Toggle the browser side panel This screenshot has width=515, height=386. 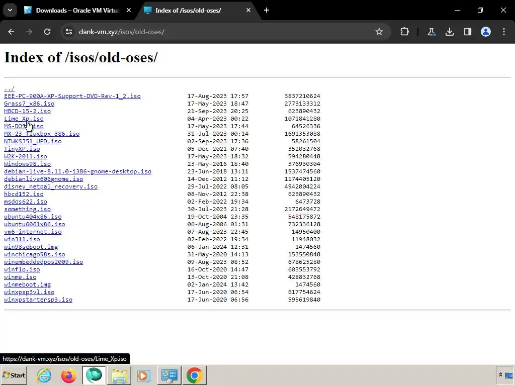(x=467, y=32)
